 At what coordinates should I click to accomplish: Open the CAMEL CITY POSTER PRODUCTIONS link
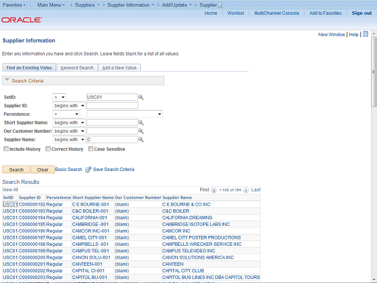pos(201,238)
